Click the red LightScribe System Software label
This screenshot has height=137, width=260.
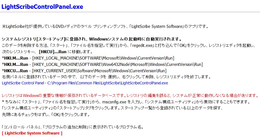pos(32,133)
